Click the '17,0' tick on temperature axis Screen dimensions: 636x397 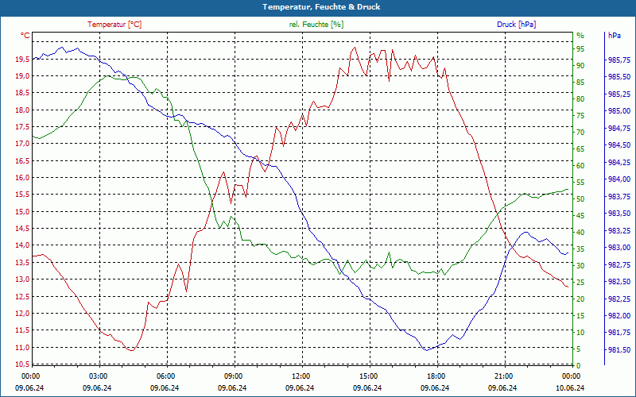coord(22,144)
